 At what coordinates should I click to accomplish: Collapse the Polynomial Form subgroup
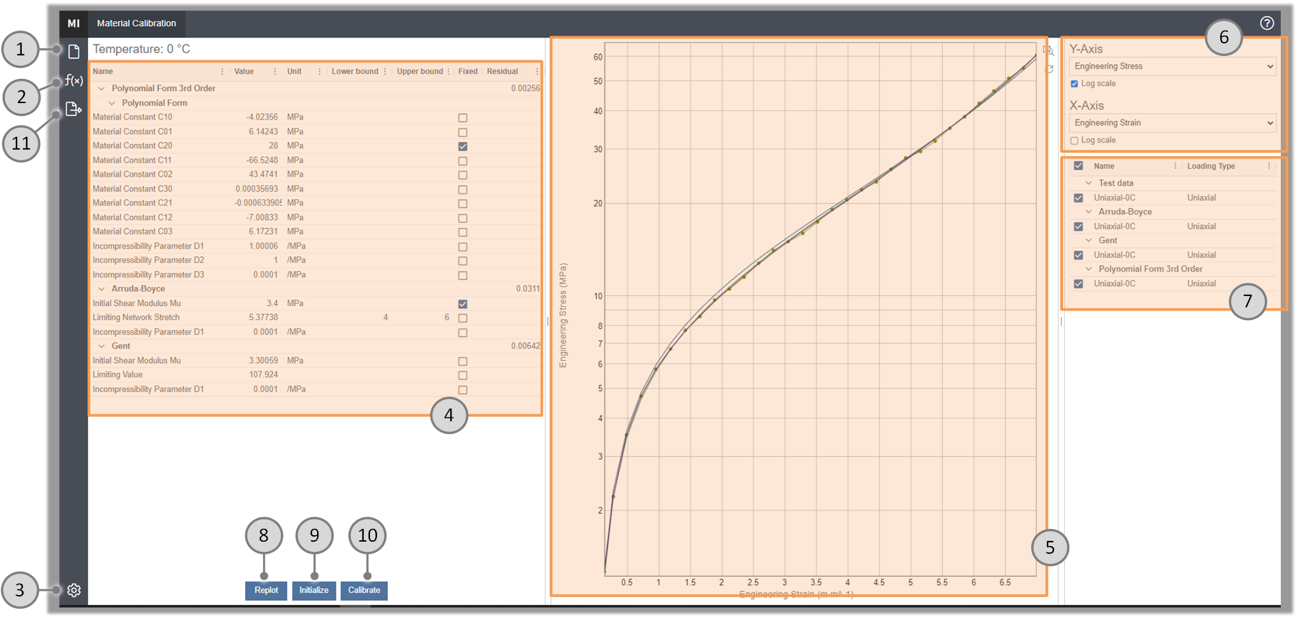point(112,103)
